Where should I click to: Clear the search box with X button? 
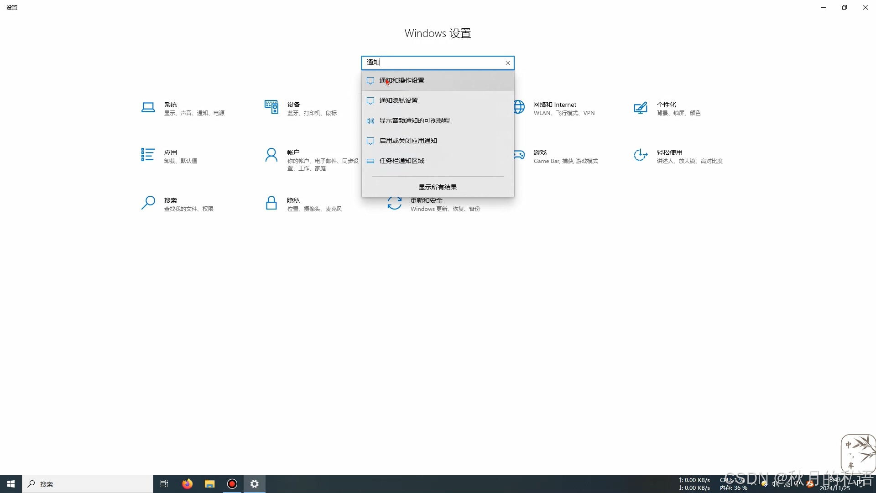(x=507, y=63)
